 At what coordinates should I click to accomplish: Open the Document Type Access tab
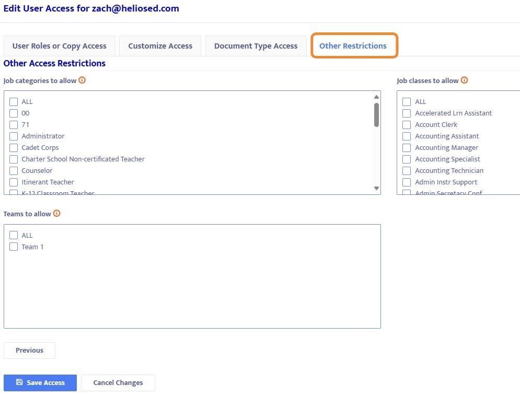256,46
